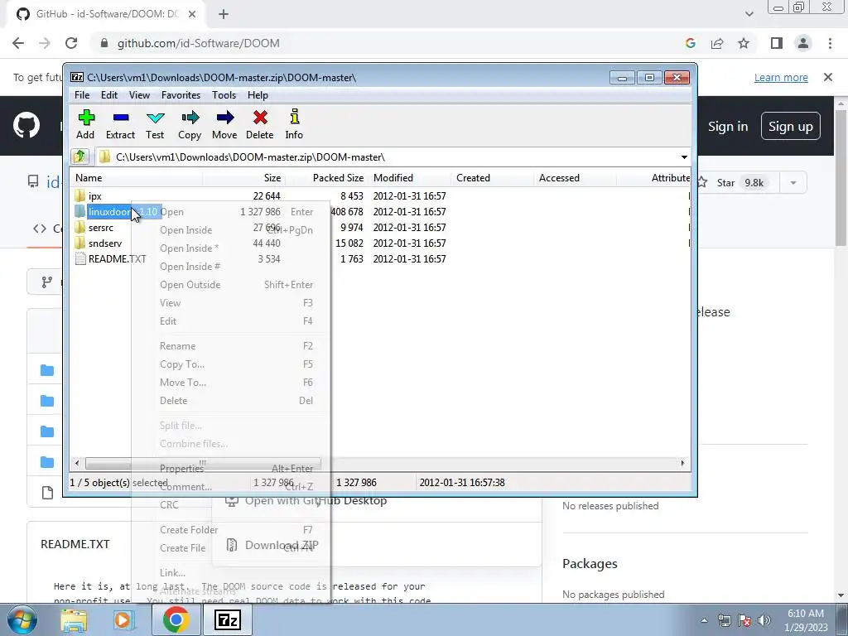Open the File menu
This screenshot has height=636, width=848.
pyautogui.click(x=82, y=95)
